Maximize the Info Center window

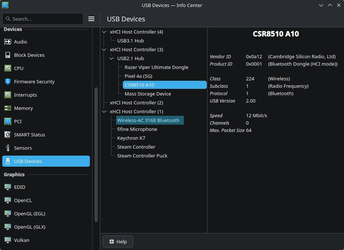click(330, 5)
